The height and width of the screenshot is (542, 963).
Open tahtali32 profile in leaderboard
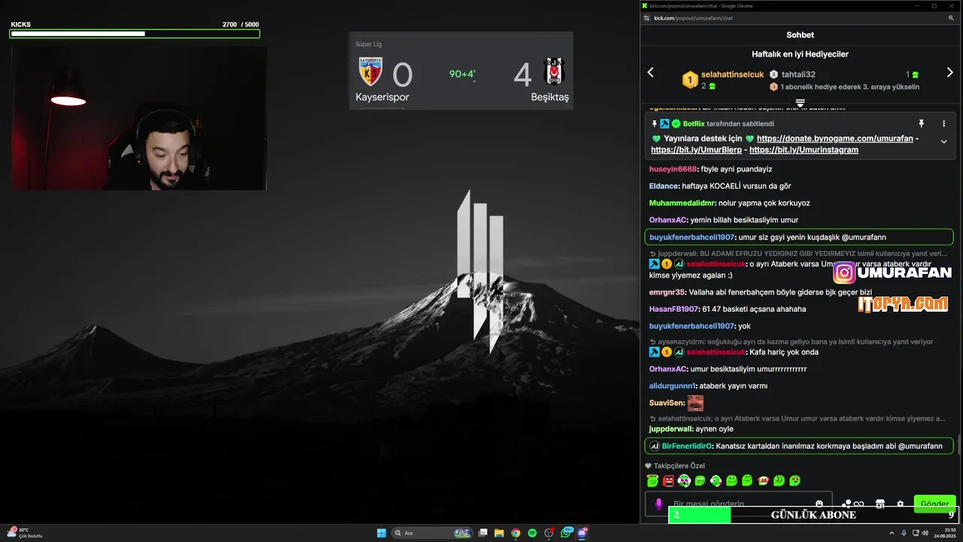(798, 75)
